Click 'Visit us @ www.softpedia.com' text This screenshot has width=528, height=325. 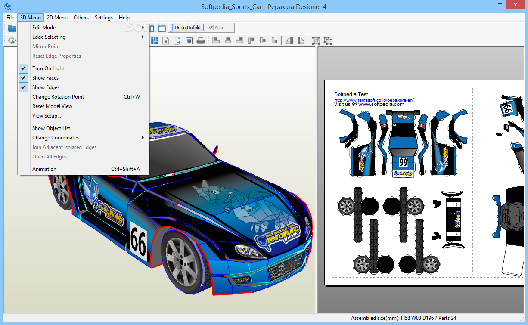369,104
